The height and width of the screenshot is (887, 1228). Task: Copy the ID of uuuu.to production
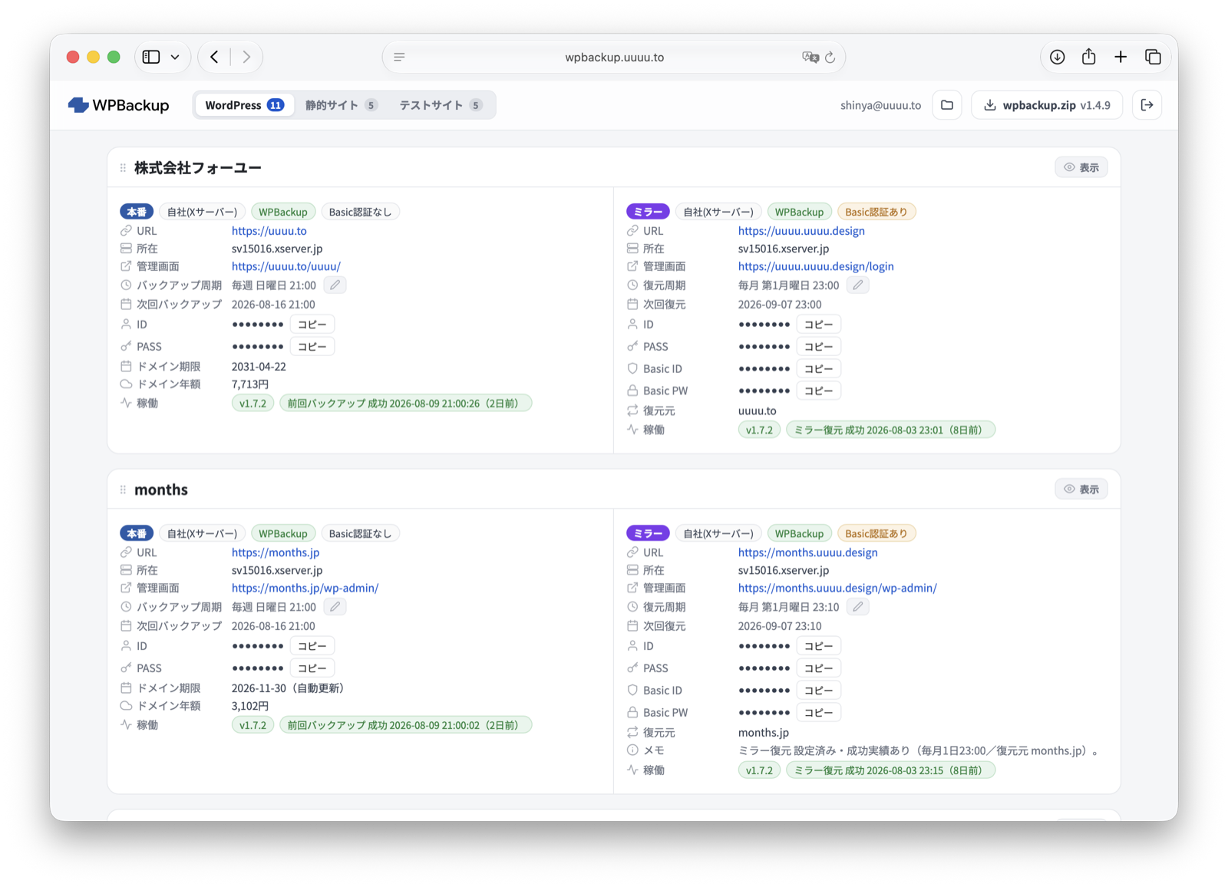[312, 325]
